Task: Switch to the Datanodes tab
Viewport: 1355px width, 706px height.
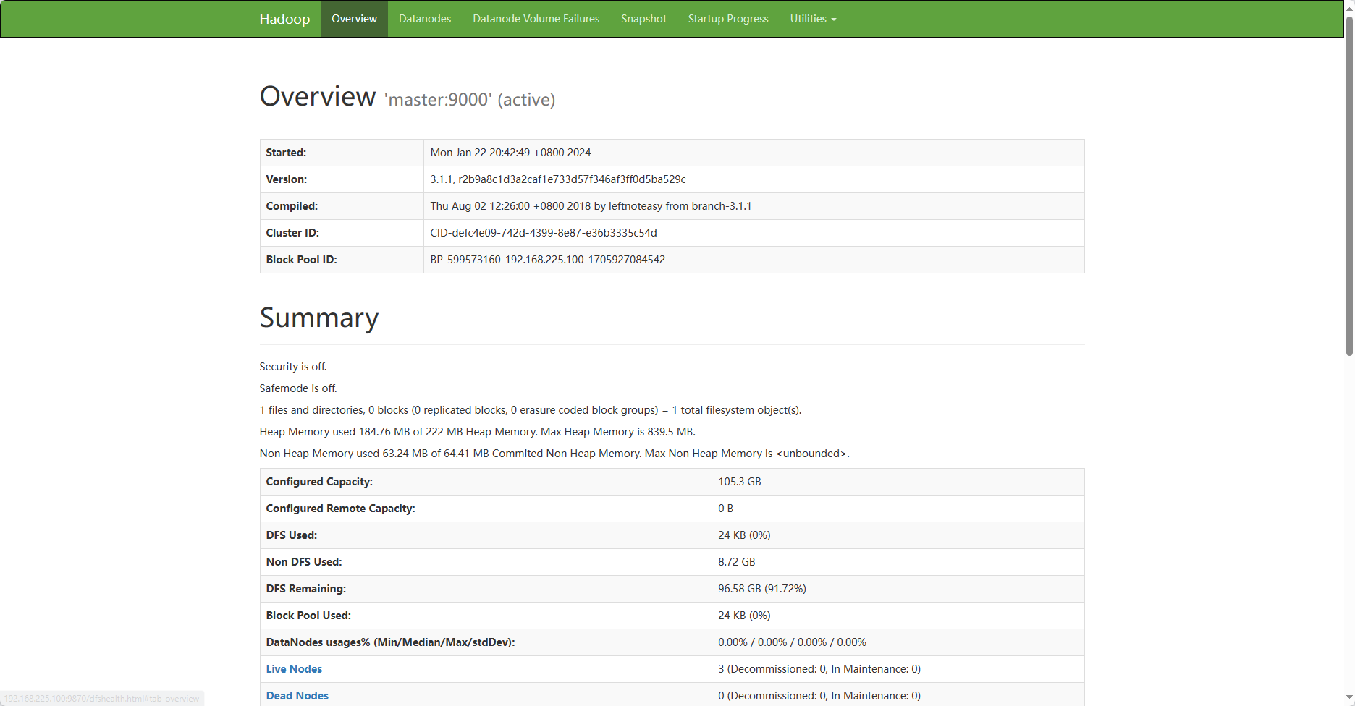Action: [x=425, y=19]
